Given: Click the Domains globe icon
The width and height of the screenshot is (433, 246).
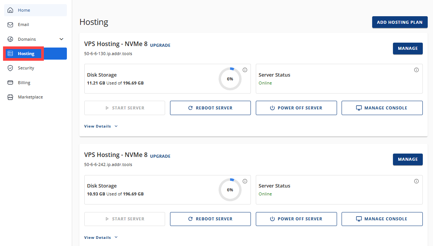Looking at the screenshot, I should [x=10, y=39].
